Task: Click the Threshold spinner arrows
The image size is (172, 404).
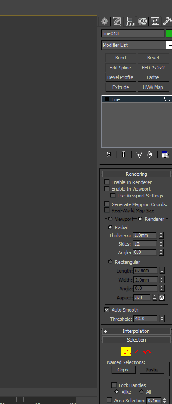Action: pyautogui.click(x=162, y=319)
